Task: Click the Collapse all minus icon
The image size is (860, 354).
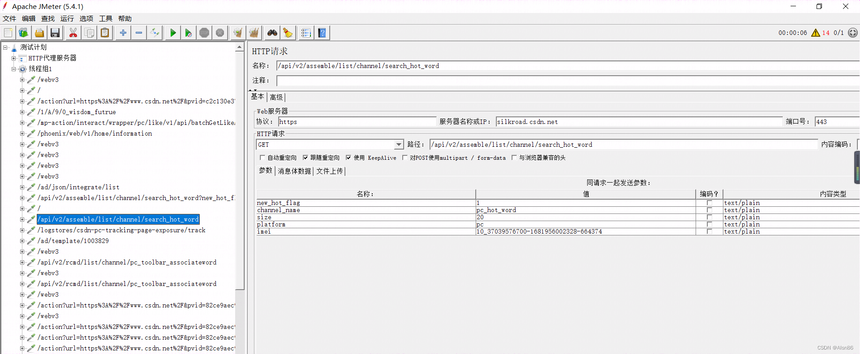Action: [x=139, y=33]
